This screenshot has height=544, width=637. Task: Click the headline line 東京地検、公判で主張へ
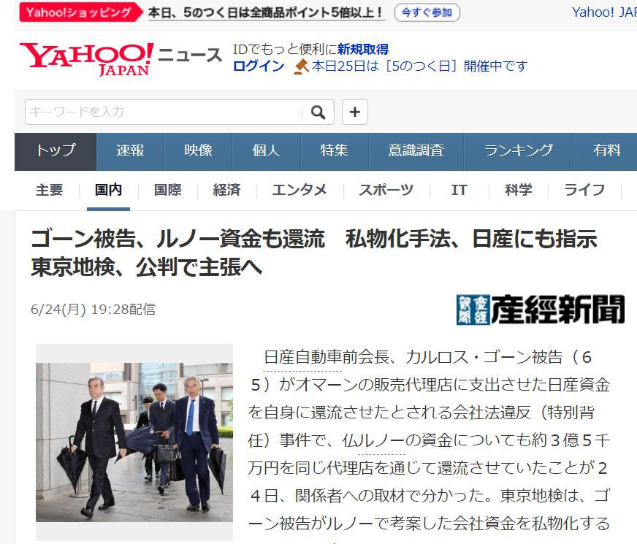pyautogui.click(x=147, y=267)
